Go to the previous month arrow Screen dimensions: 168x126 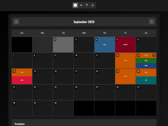pyautogui.click(x=16, y=22)
